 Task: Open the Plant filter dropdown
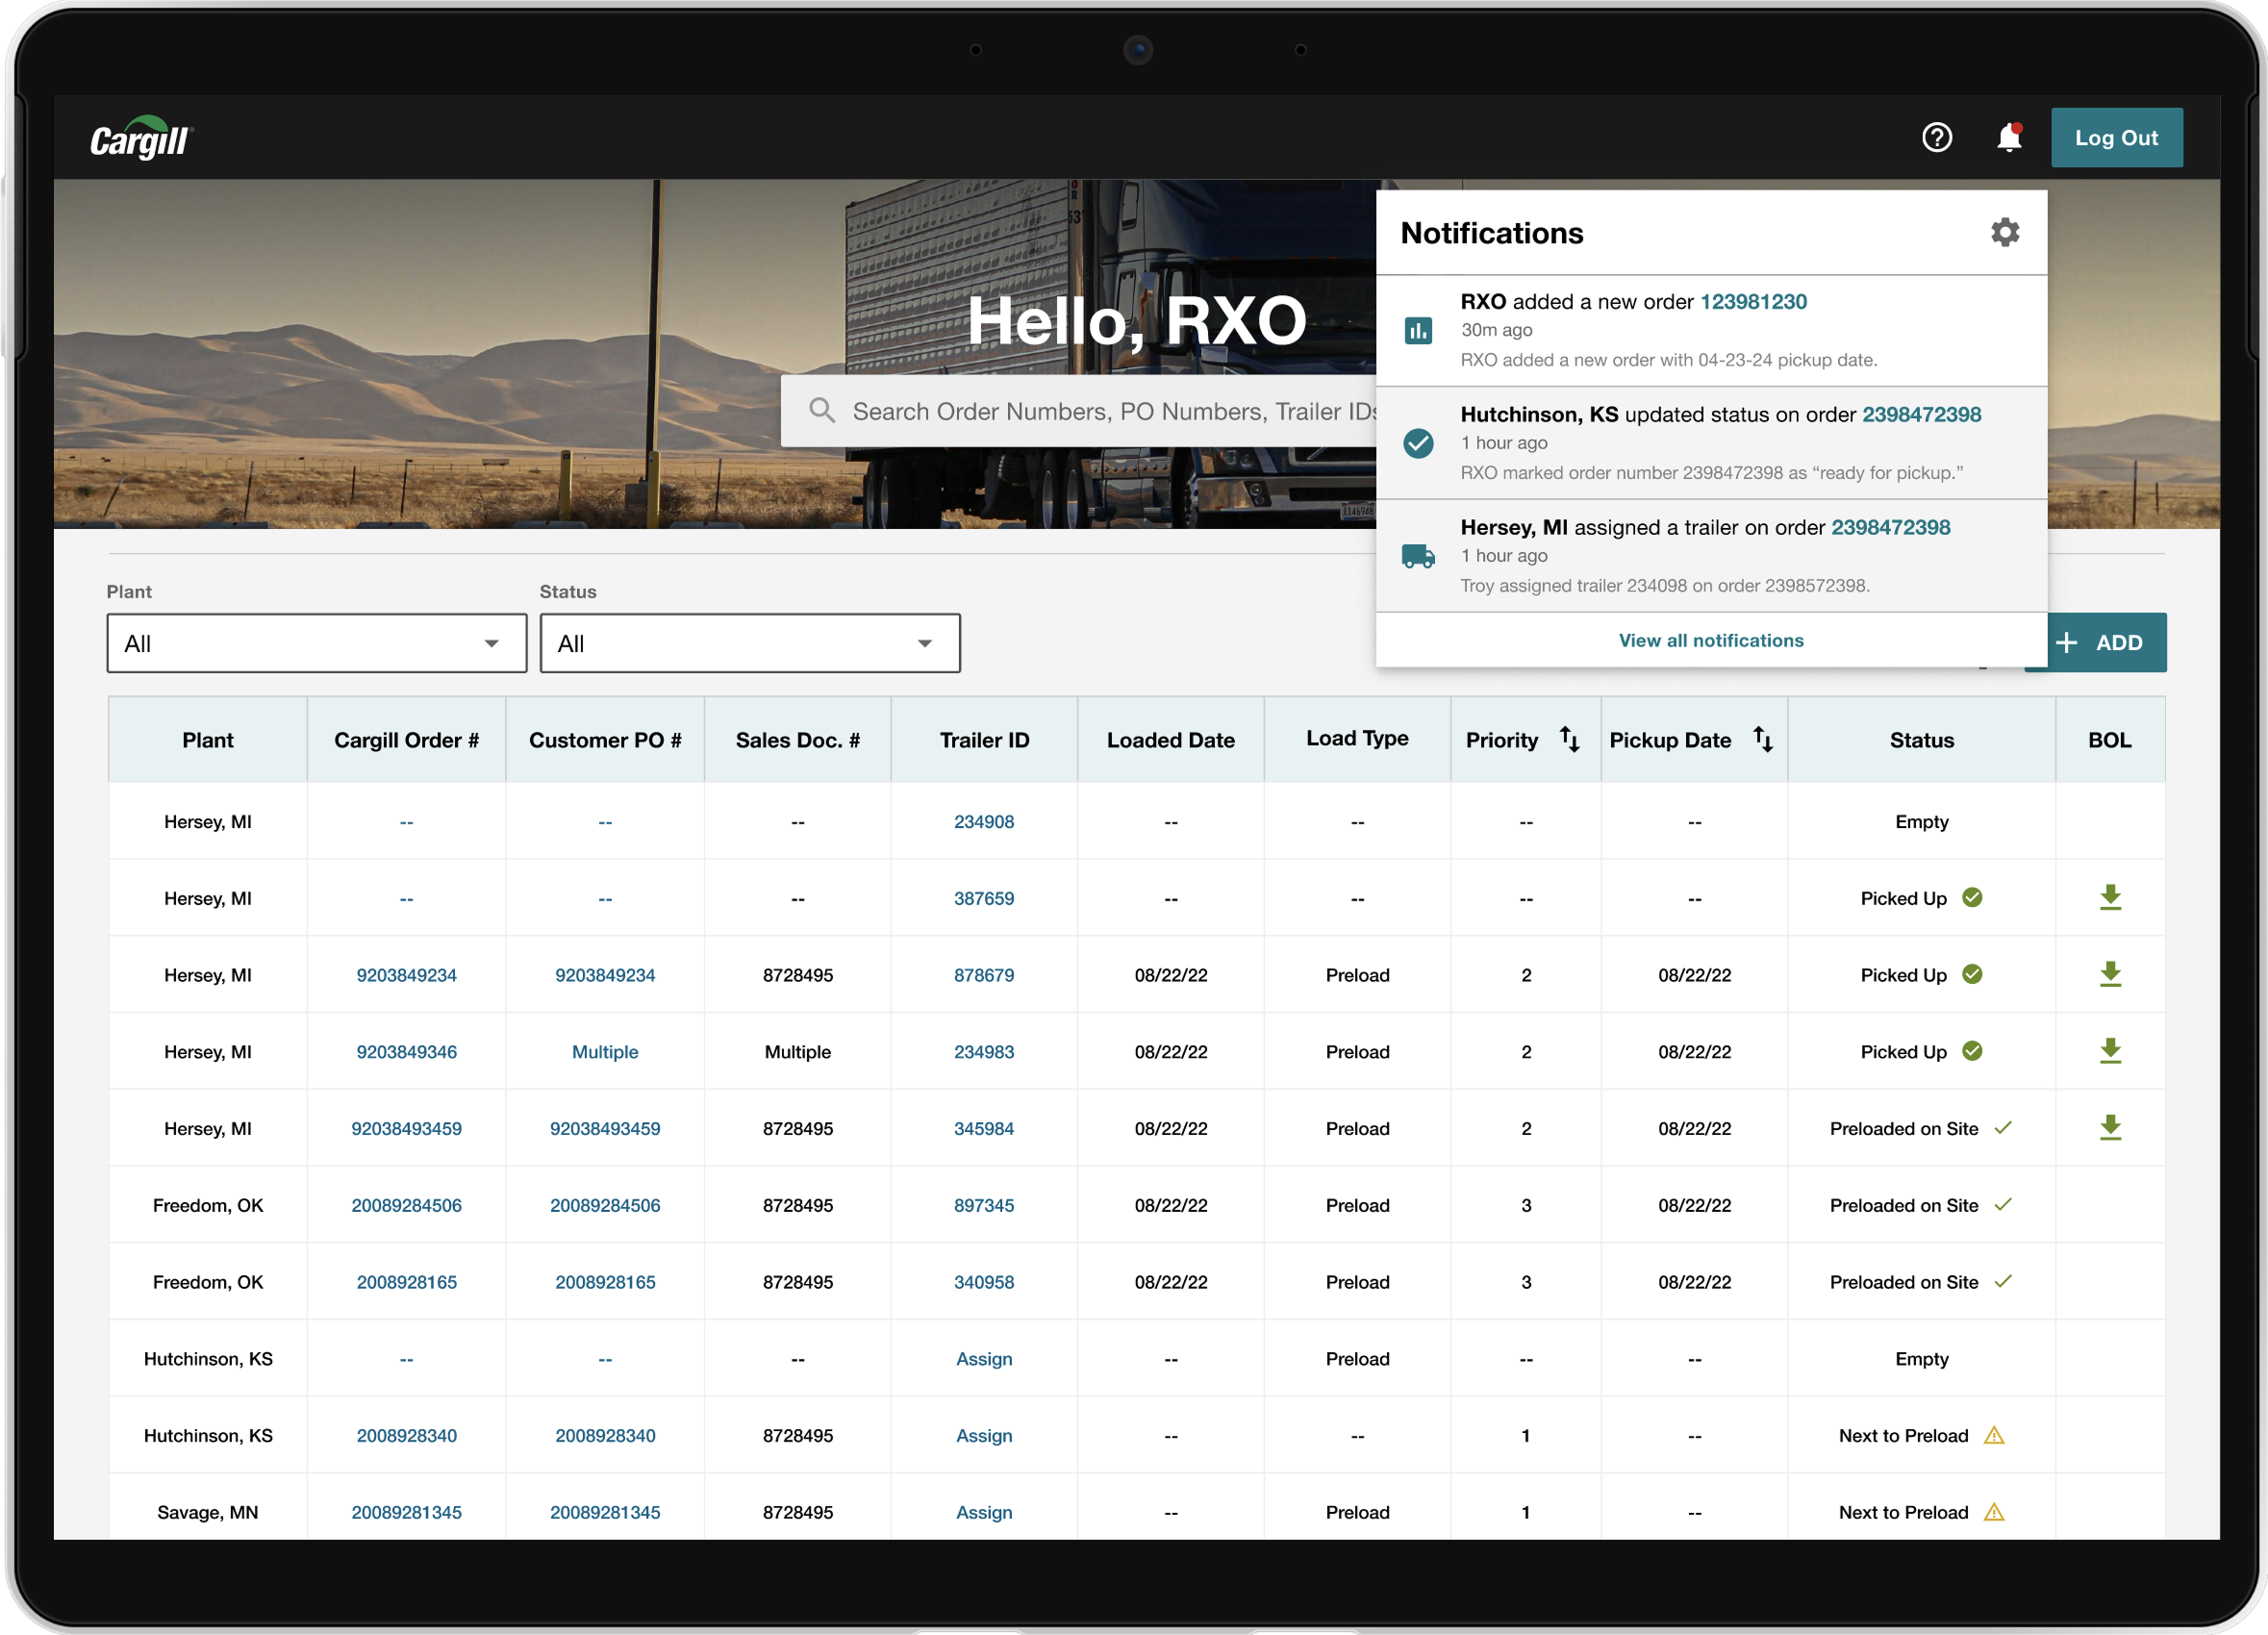coord(317,643)
